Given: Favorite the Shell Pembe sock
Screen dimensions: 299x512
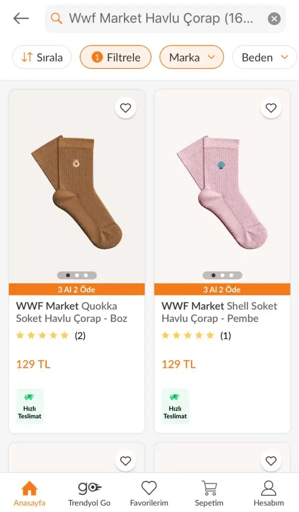Looking at the screenshot, I should tap(271, 108).
